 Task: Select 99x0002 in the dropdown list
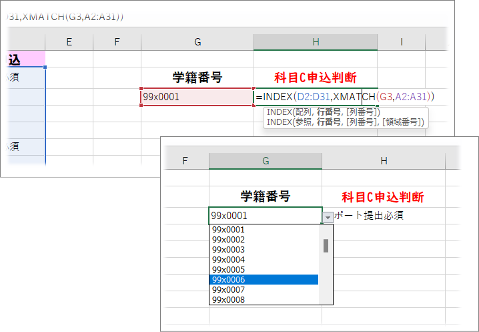coord(264,240)
